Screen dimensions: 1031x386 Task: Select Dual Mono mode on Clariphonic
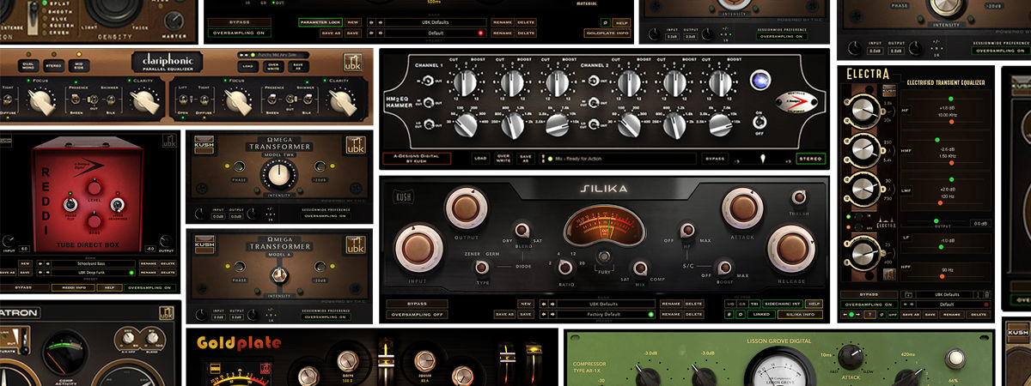coord(28,66)
